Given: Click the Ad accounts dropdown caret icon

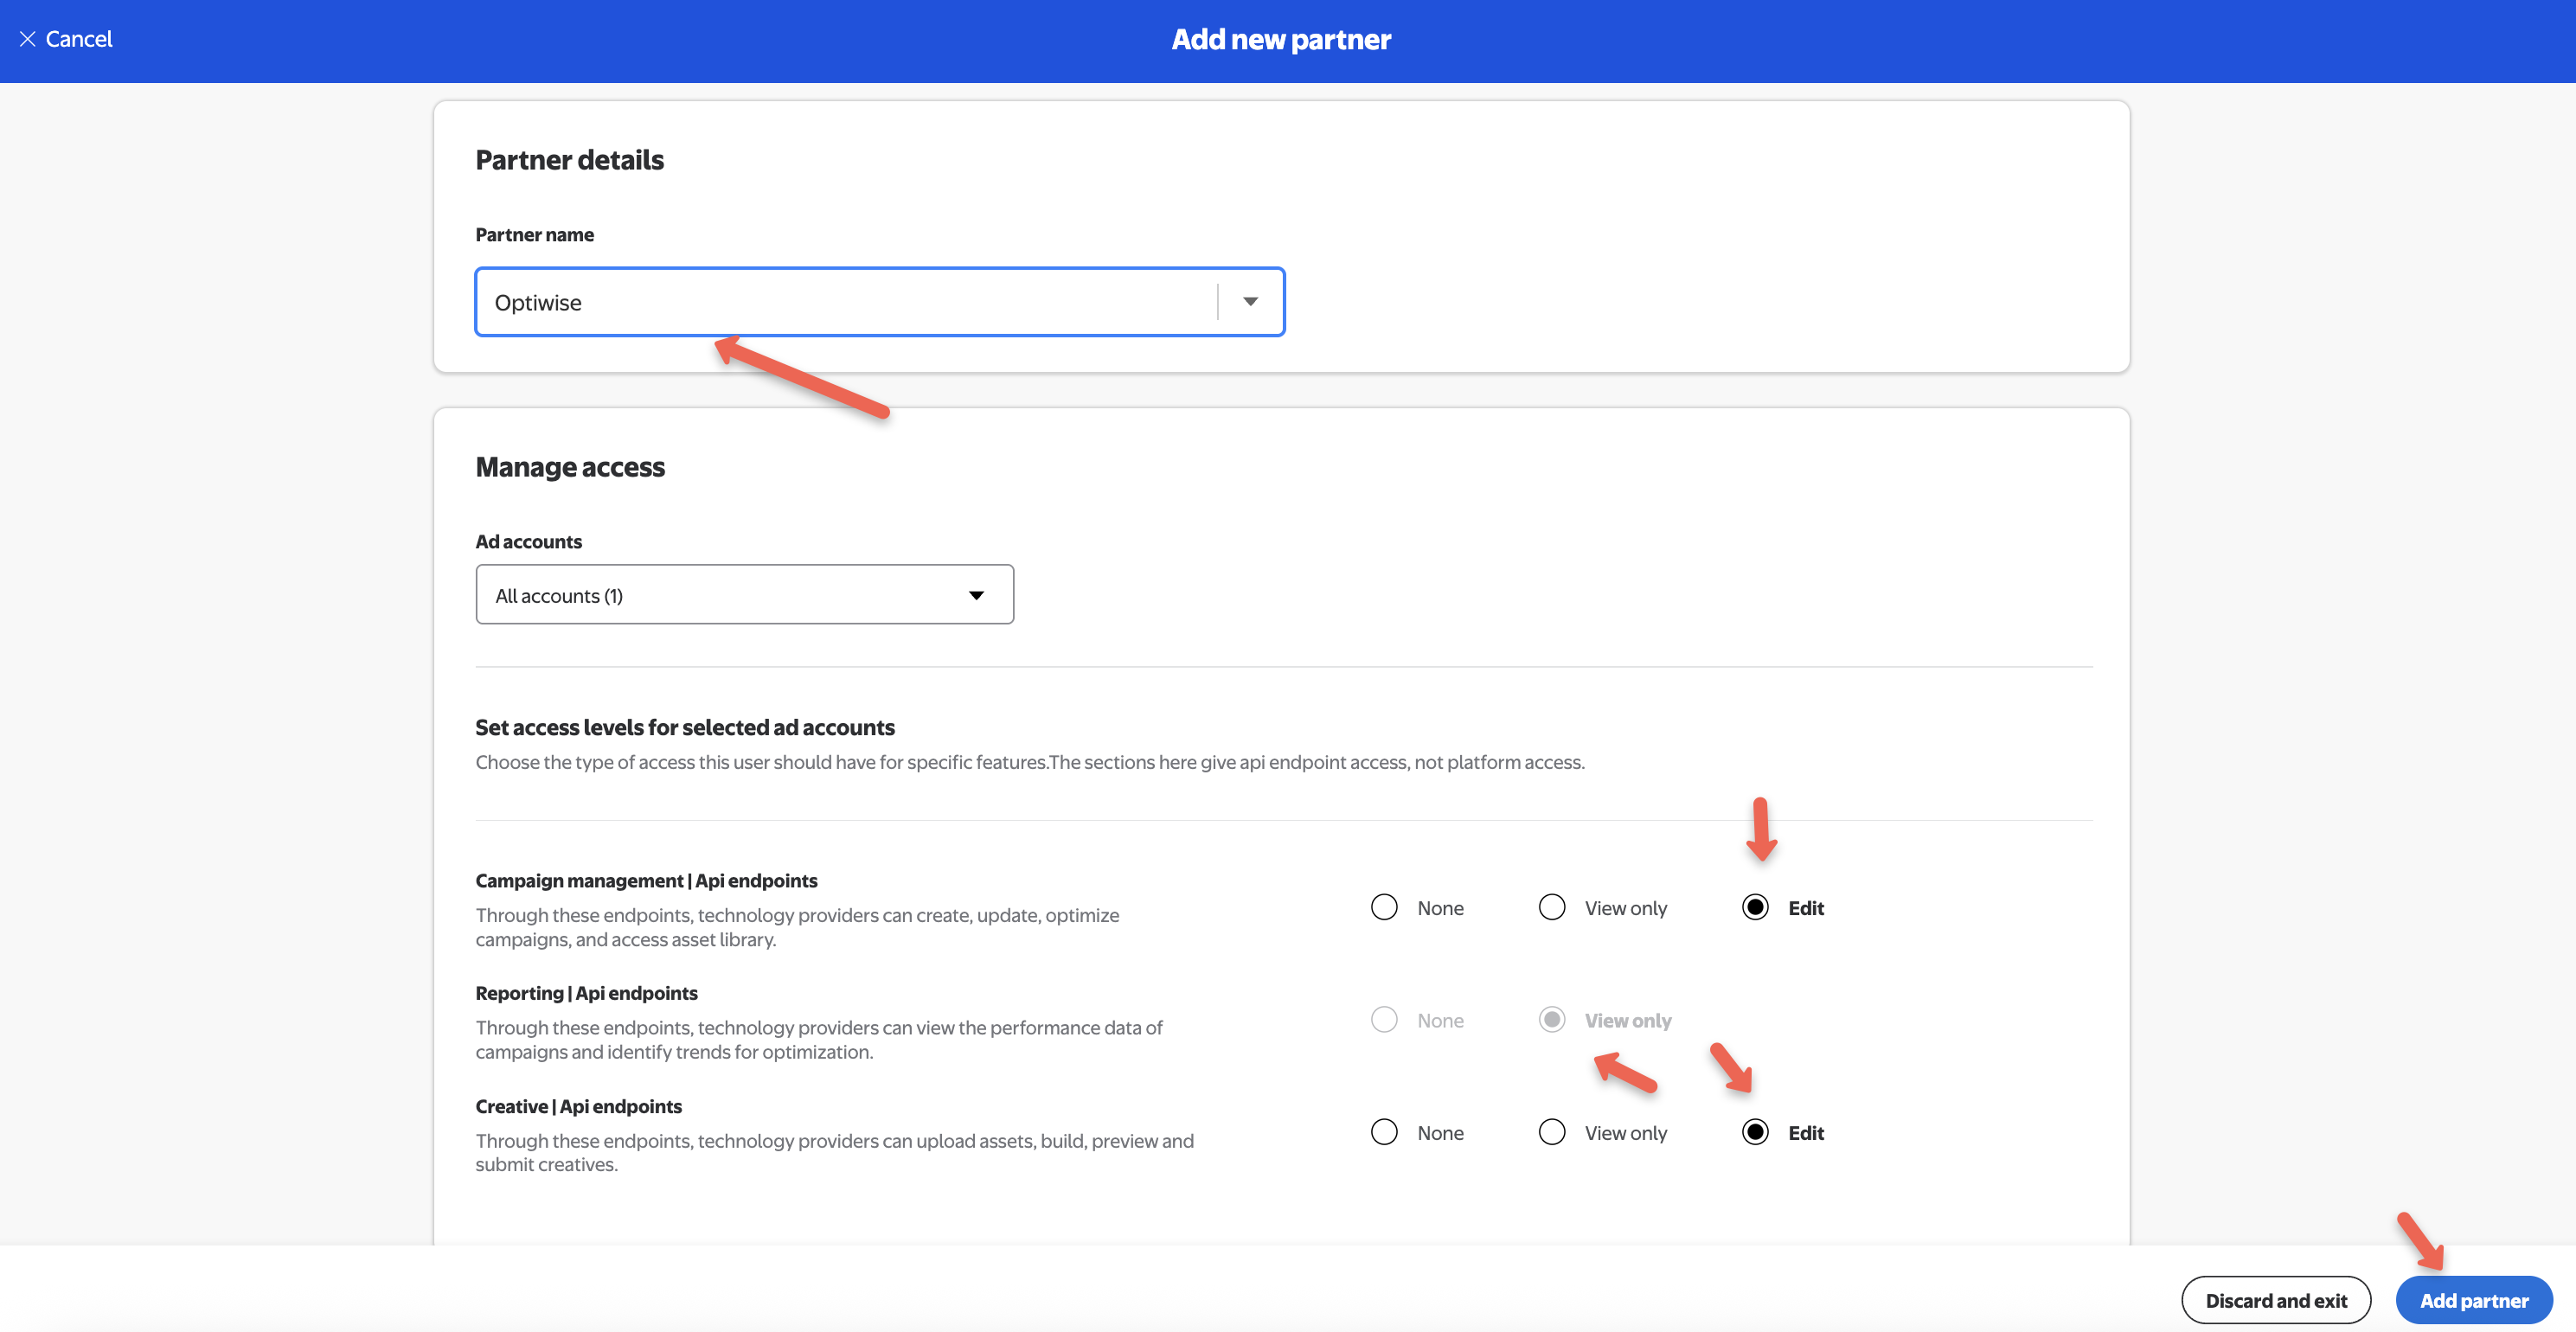Looking at the screenshot, I should pyautogui.click(x=976, y=595).
